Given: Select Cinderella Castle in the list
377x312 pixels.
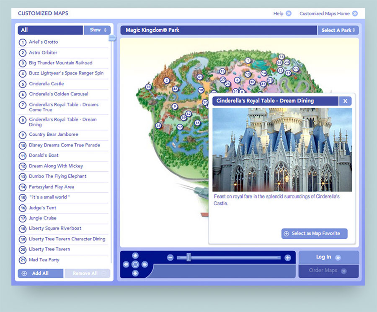Looking at the screenshot, I should pyautogui.click(x=46, y=84).
